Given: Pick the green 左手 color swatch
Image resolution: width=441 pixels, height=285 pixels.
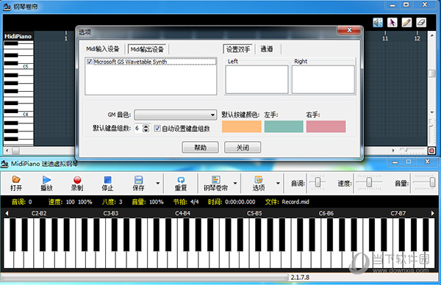Looking at the screenshot, I should pyautogui.click(x=284, y=126).
